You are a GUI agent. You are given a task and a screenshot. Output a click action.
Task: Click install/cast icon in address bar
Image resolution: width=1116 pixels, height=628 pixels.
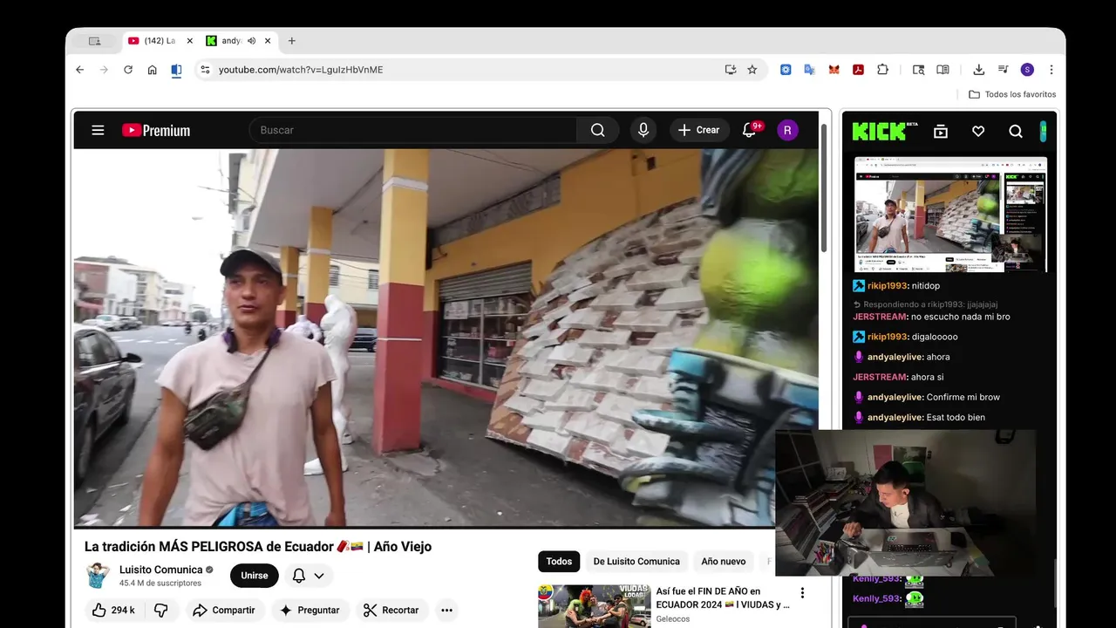[x=731, y=70]
